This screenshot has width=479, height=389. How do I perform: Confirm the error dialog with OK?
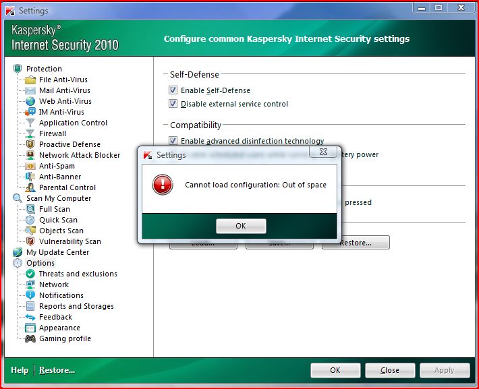tap(241, 226)
